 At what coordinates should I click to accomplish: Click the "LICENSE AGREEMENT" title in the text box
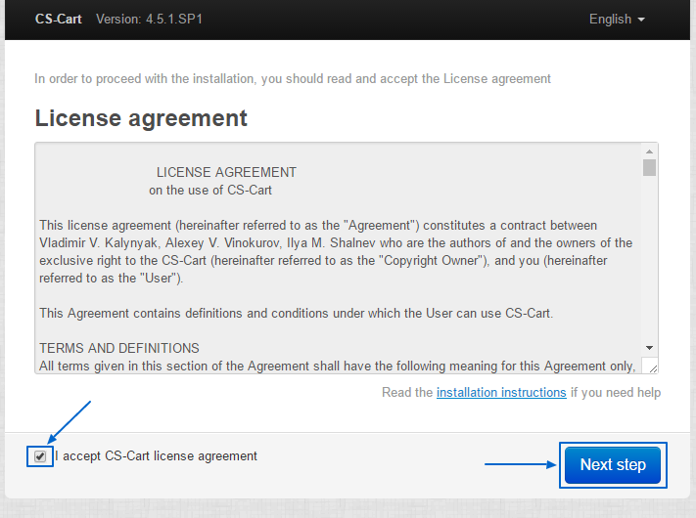[x=226, y=172]
